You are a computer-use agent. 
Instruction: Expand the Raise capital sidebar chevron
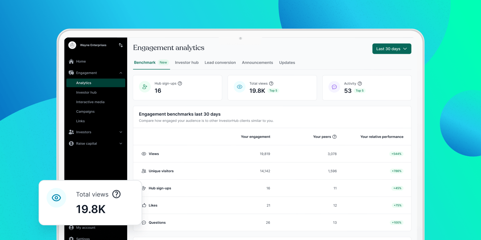[x=121, y=144]
